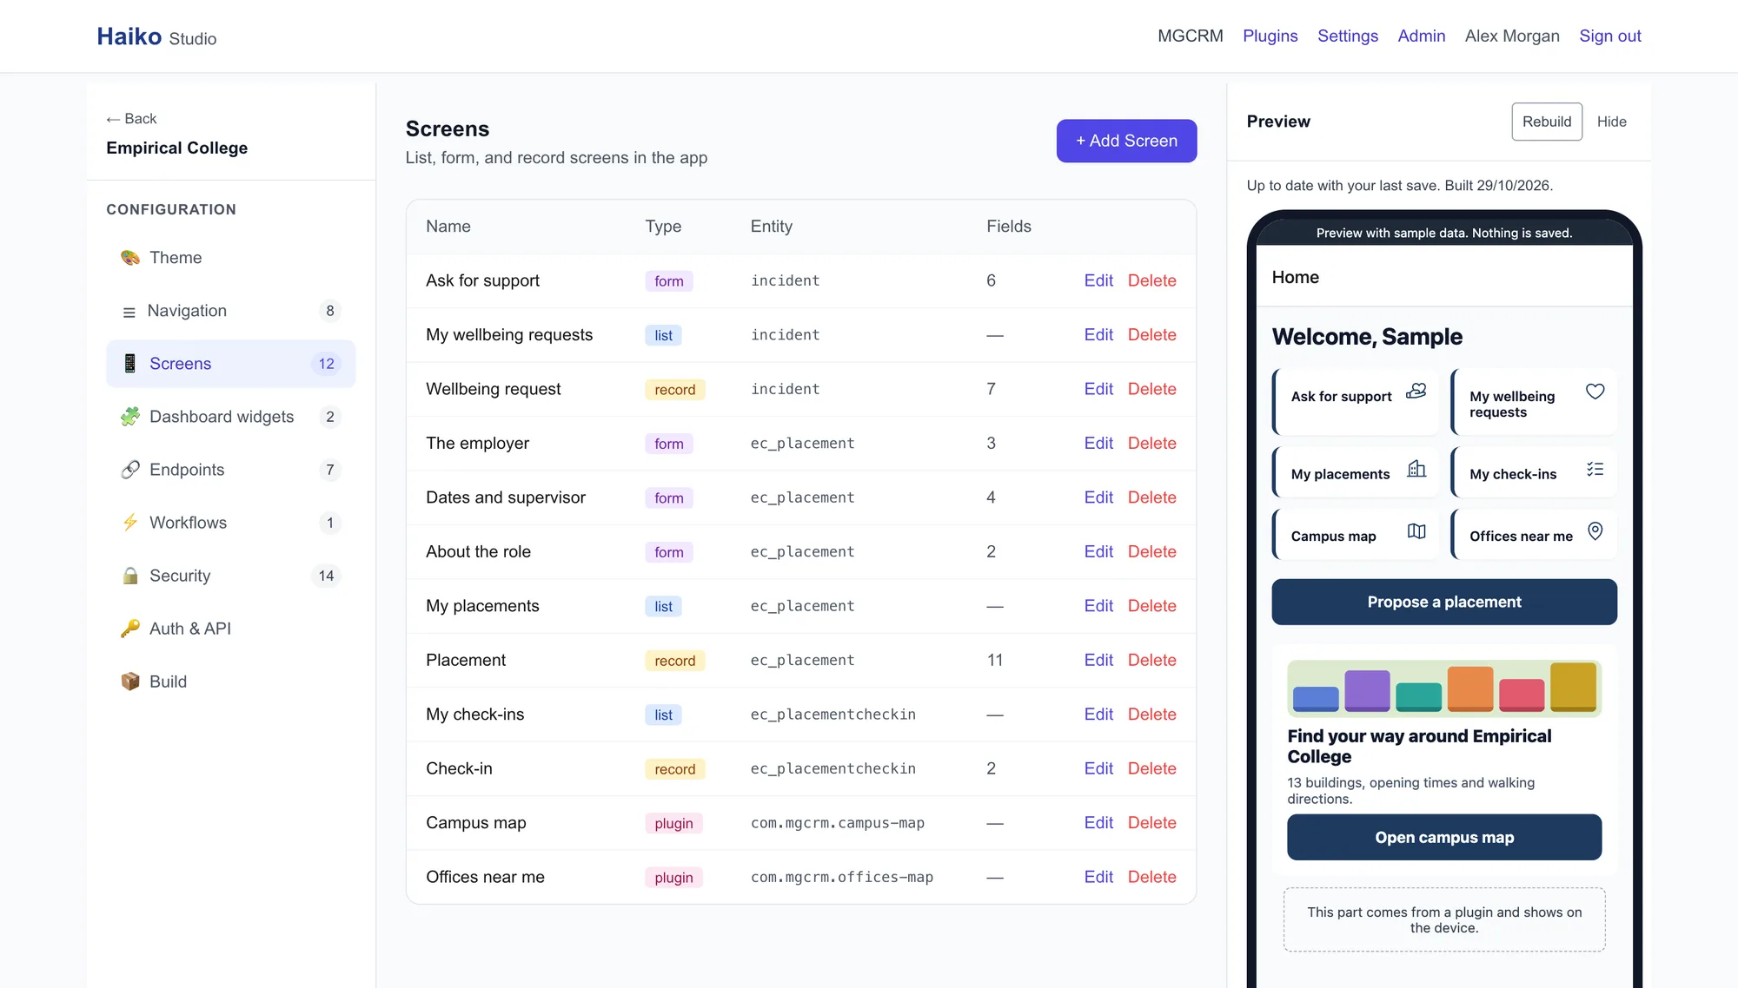Click the Theme palette icon
This screenshot has width=1738, height=988.
pos(130,258)
